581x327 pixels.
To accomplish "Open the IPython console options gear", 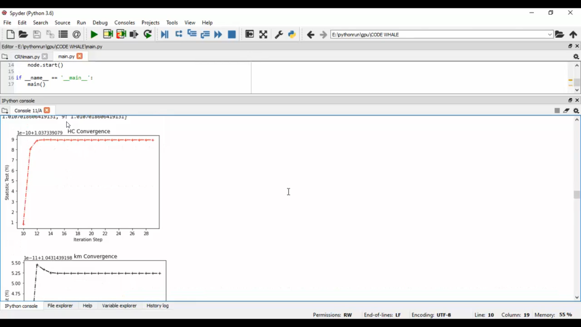I will pos(576,111).
